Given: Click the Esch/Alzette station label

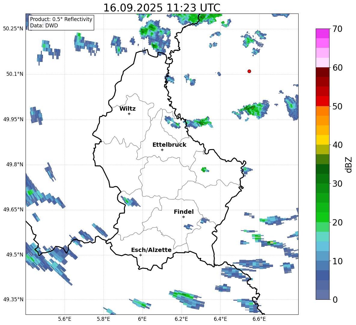Looking at the screenshot, I should (151, 250).
